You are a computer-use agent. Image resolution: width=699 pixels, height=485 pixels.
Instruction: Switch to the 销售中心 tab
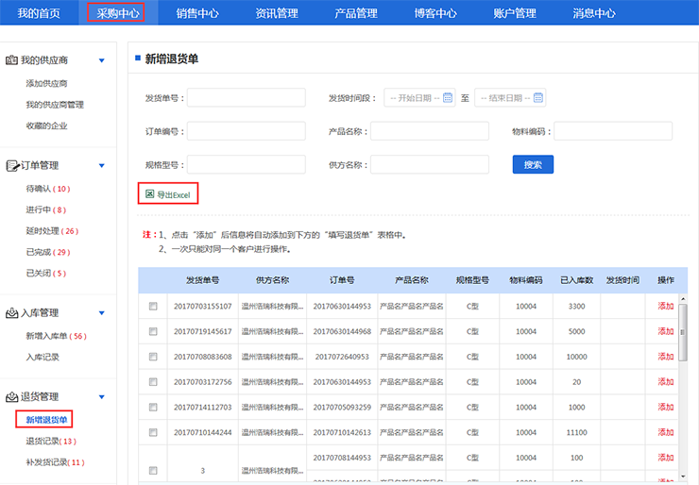(x=197, y=13)
